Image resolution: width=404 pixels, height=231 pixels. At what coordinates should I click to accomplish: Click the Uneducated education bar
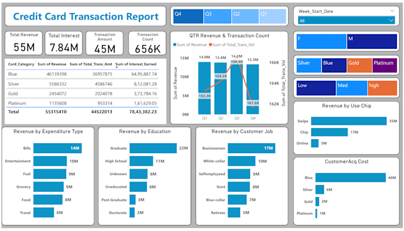coord(138,187)
